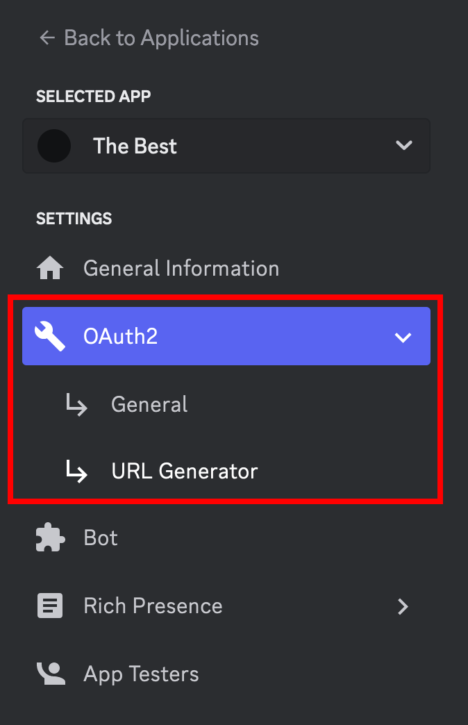Click The Best app avatar circle
The height and width of the screenshot is (725, 468).
[x=54, y=146]
